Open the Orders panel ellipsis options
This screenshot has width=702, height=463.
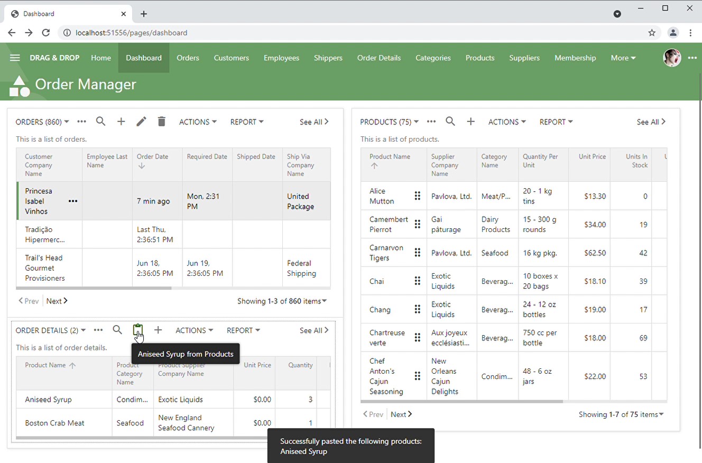(81, 122)
